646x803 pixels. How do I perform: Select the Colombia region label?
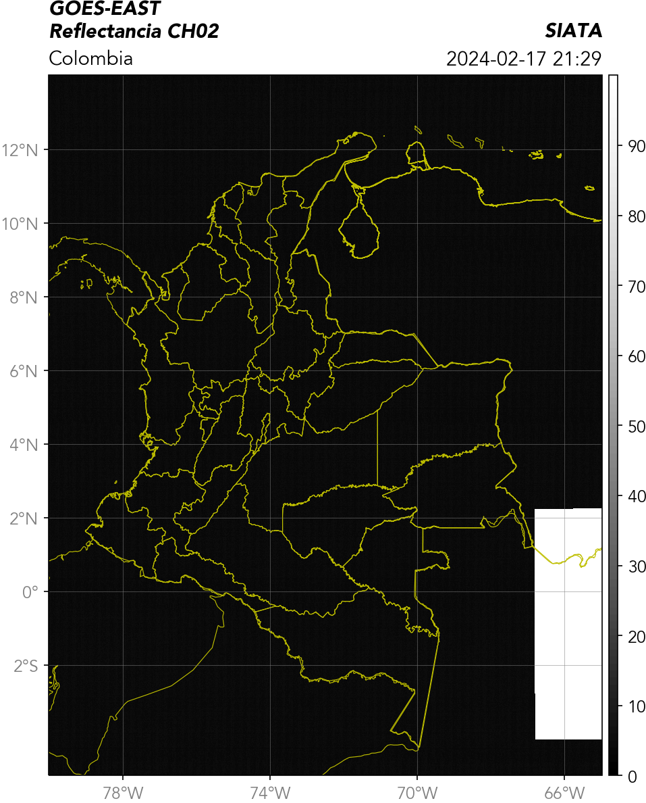coord(90,58)
